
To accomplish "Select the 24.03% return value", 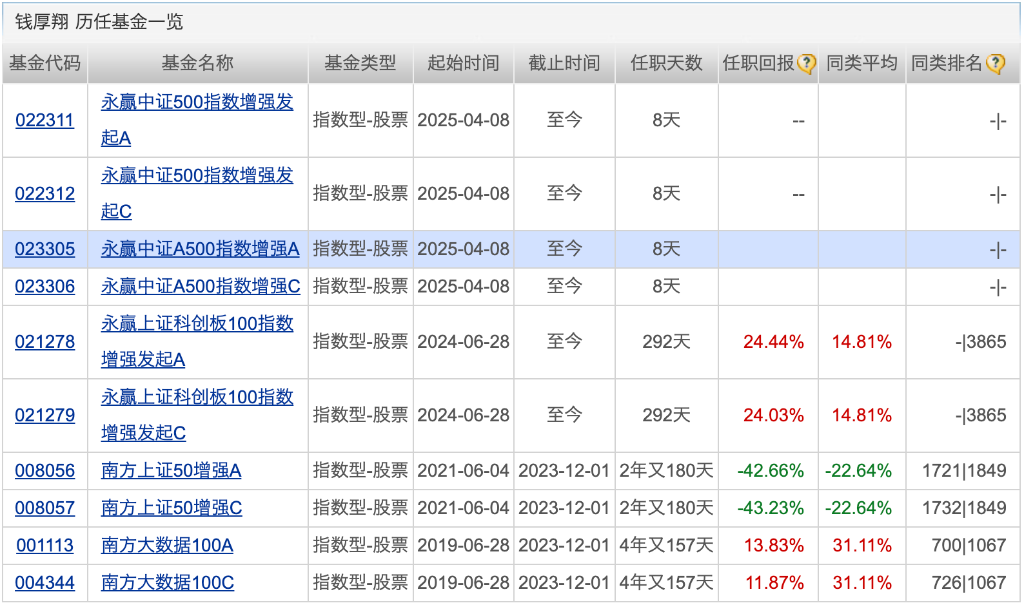I will click(x=773, y=416).
